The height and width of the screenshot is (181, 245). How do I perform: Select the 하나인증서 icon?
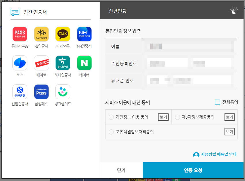[63, 63]
